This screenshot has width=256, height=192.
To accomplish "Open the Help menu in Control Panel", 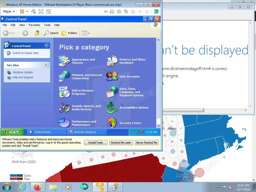I will (57, 25).
